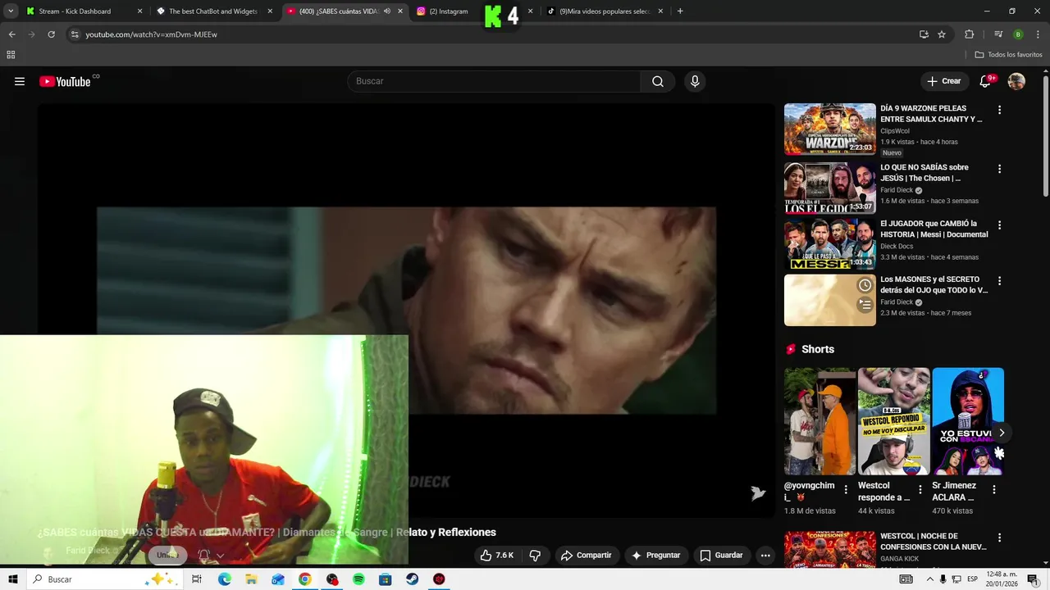Image resolution: width=1050 pixels, height=590 pixels.
Task: Open options for LO QUE NO SABÍAS video
Action: pyautogui.click(x=999, y=169)
